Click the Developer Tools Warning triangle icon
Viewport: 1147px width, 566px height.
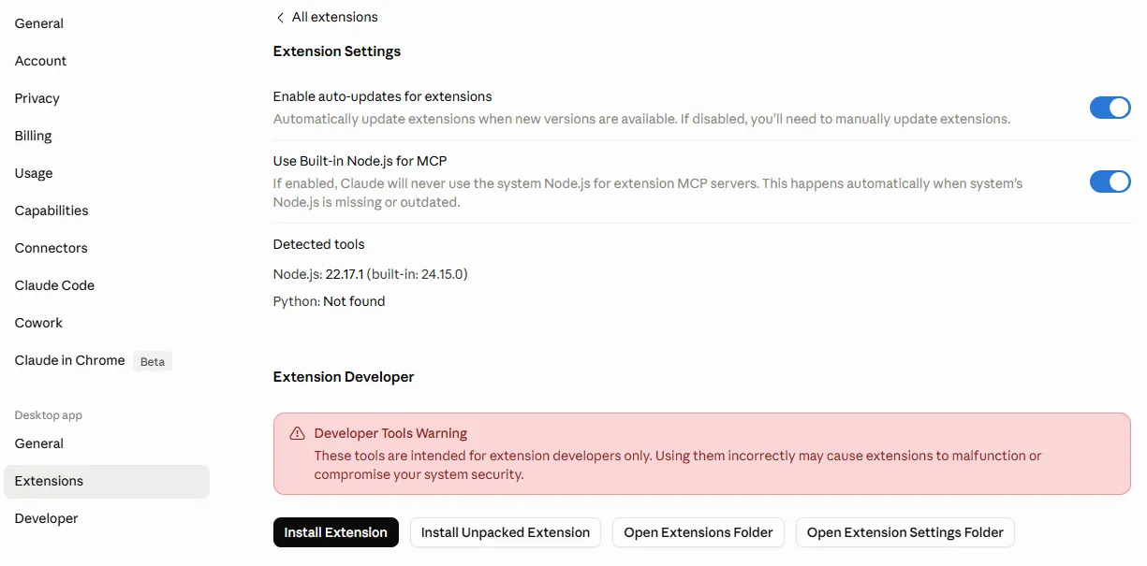pyautogui.click(x=297, y=433)
